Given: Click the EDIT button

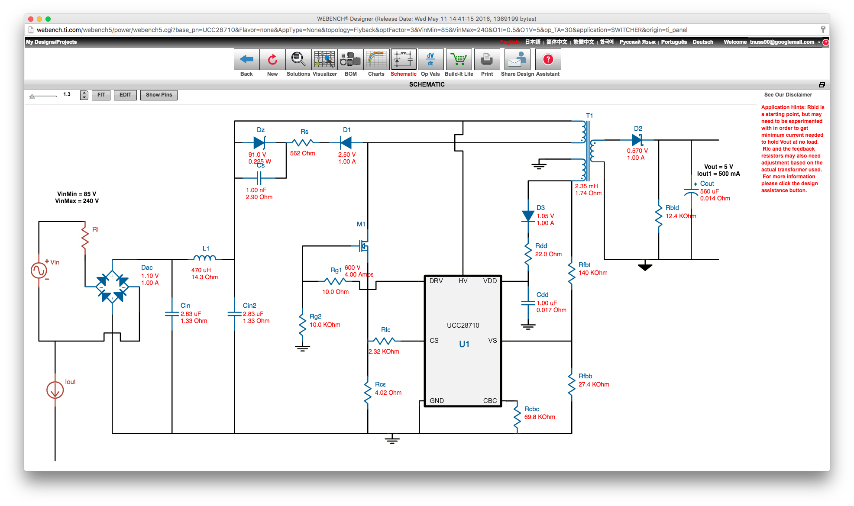Looking at the screenshot, I should point(126,95).
